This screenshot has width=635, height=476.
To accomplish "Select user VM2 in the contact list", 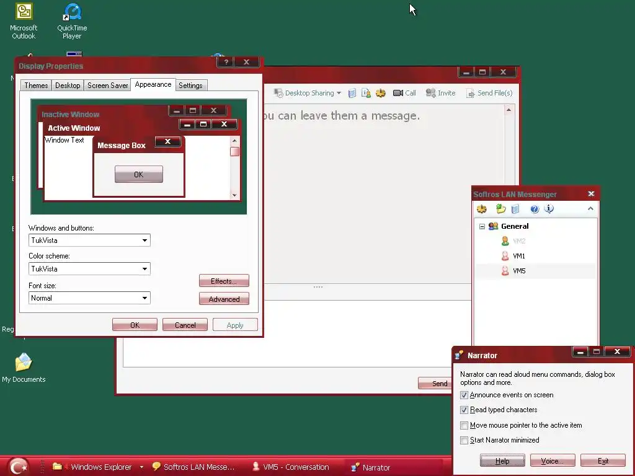I will click(519, 241).
